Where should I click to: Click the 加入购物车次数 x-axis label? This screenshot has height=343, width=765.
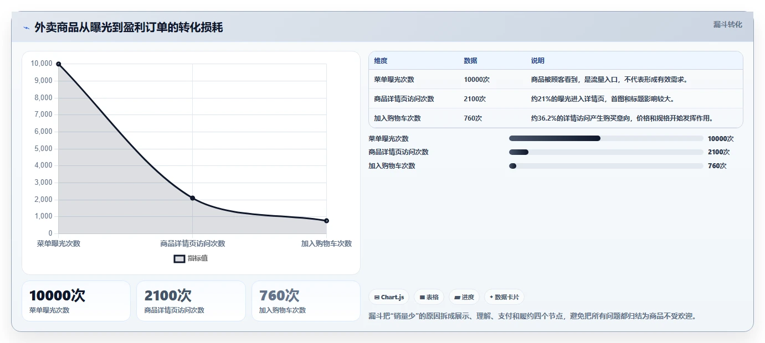pos(326,243)
